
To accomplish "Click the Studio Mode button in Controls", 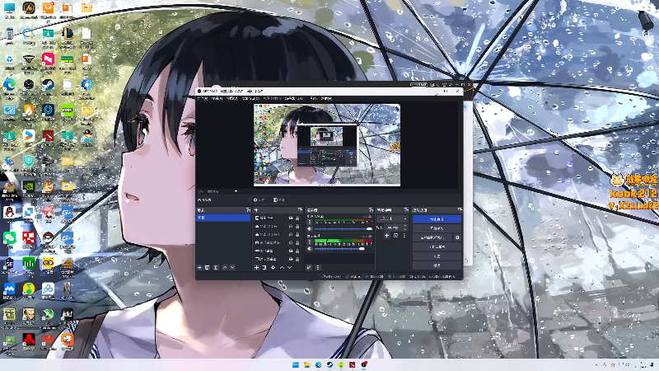I will coord(437,247).
